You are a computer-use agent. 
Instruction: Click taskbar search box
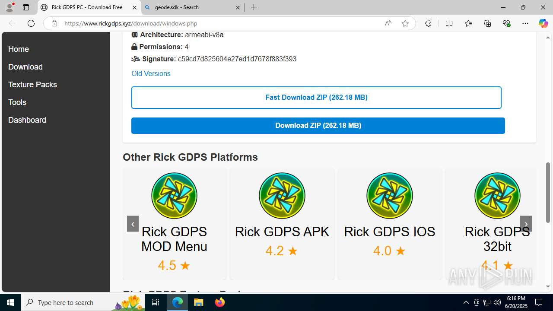(x=83, y=302)
